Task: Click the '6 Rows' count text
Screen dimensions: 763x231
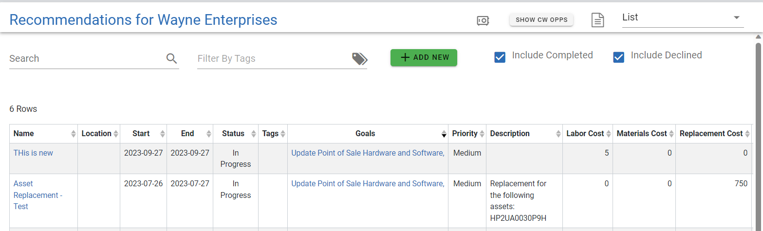Action: click(23, 109)
